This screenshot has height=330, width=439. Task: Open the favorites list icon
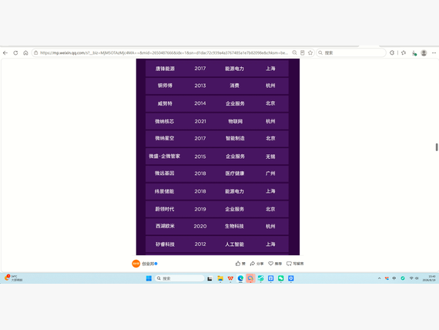(404, 52)
